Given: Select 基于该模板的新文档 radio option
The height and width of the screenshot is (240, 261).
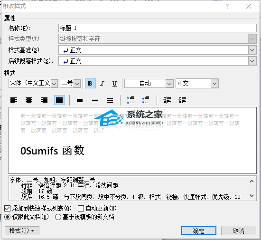Looking at the screenshot, I should 58,217.
